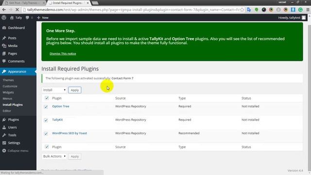Click the Status column header at top
Image resolution: width=311 pixels, height=175 pixels.
point(246,98)
